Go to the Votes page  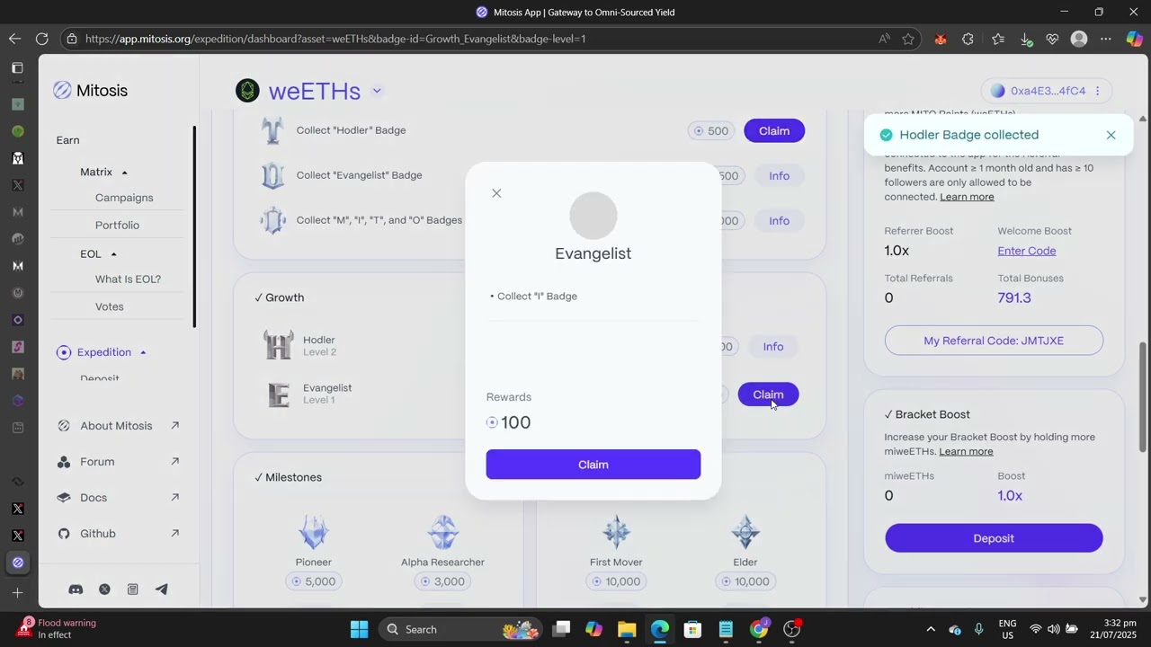point(110,306)
